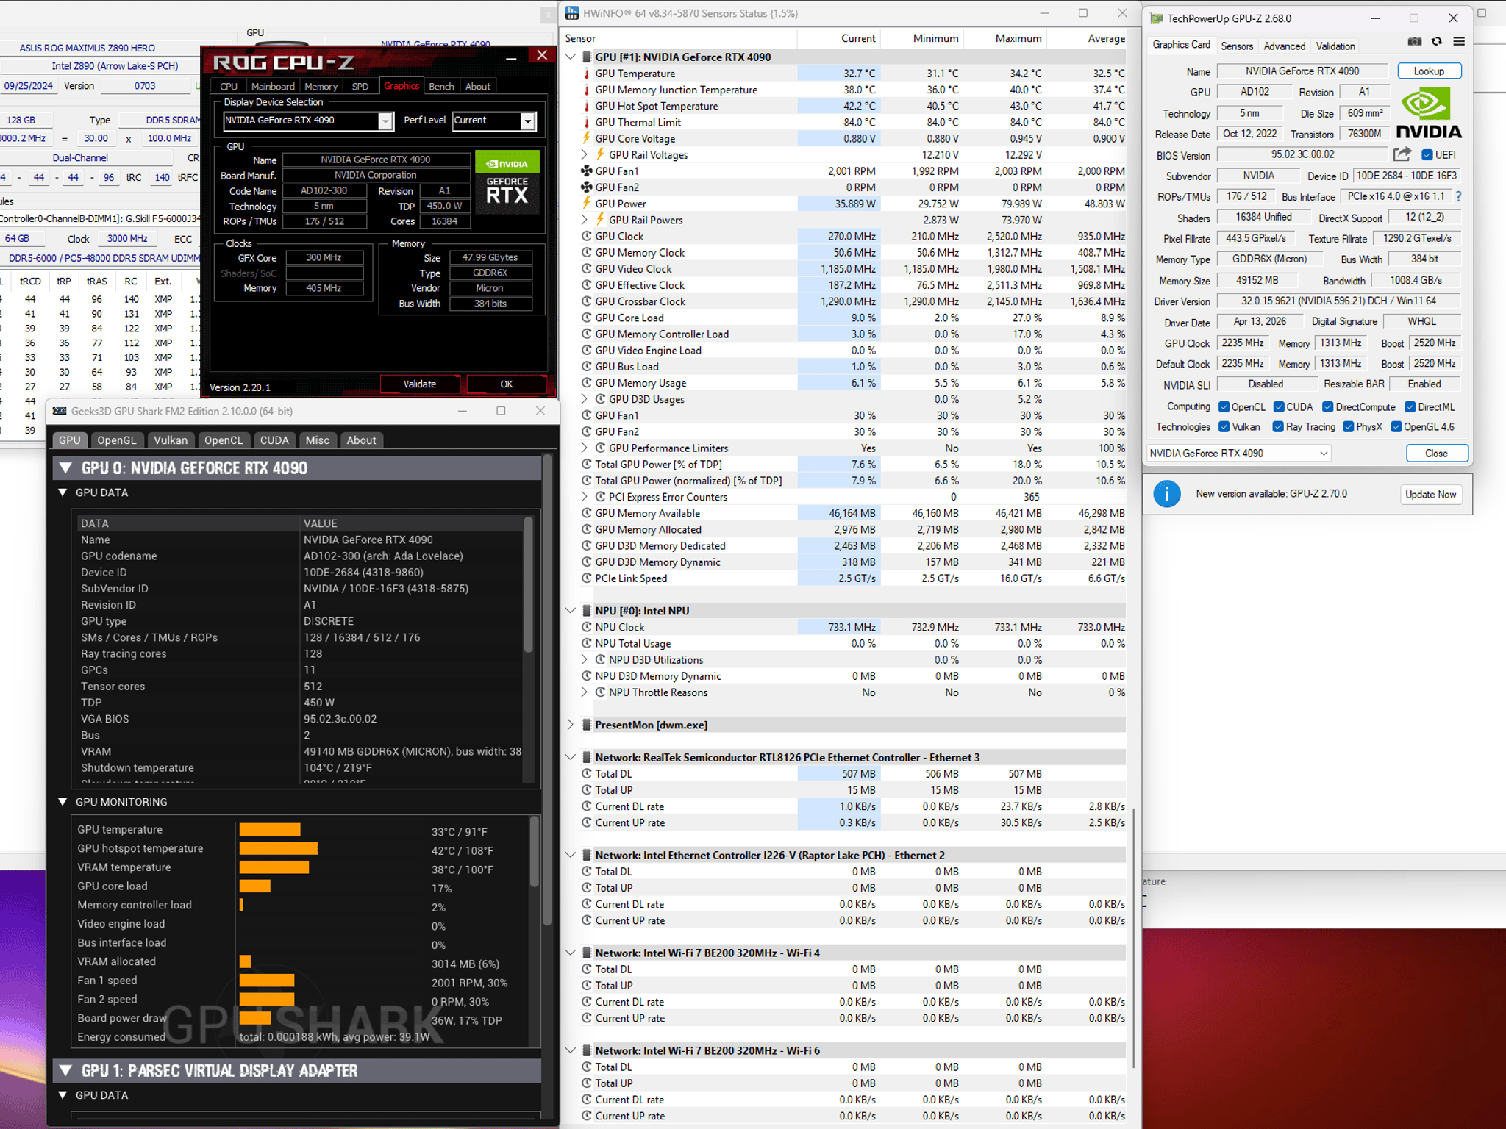This screenshot has width=1506, height=1129.
Task: Click the GeForce RTX logo in CPU-Z
Action: click(507, 181)
